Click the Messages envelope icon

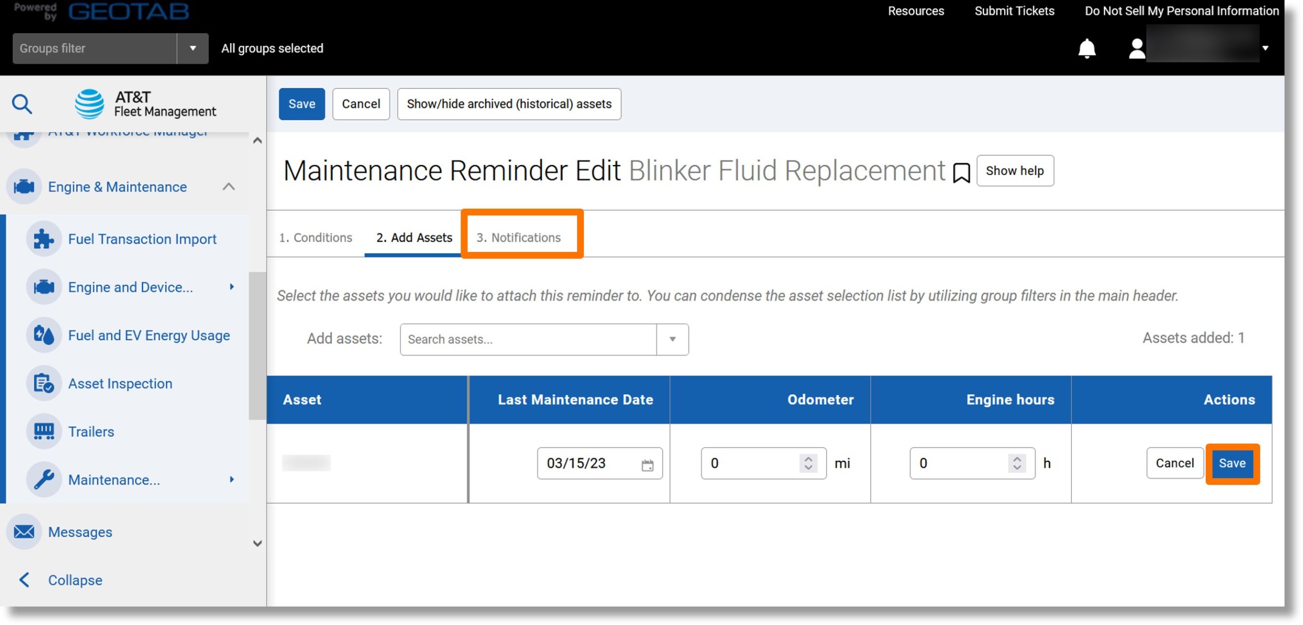[24, 532]
